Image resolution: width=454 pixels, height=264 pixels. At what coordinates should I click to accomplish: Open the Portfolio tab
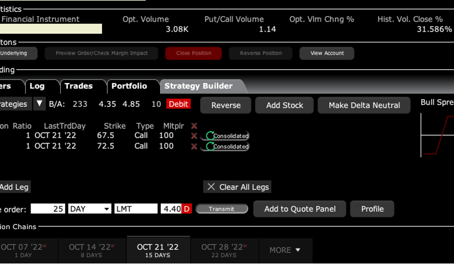coord(129,86)
